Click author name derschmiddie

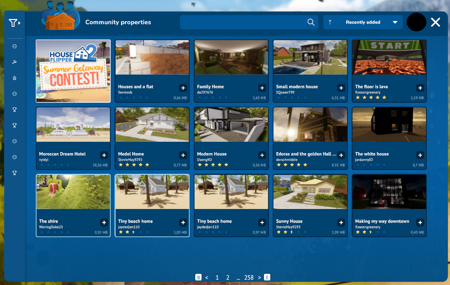coord(287,159)
